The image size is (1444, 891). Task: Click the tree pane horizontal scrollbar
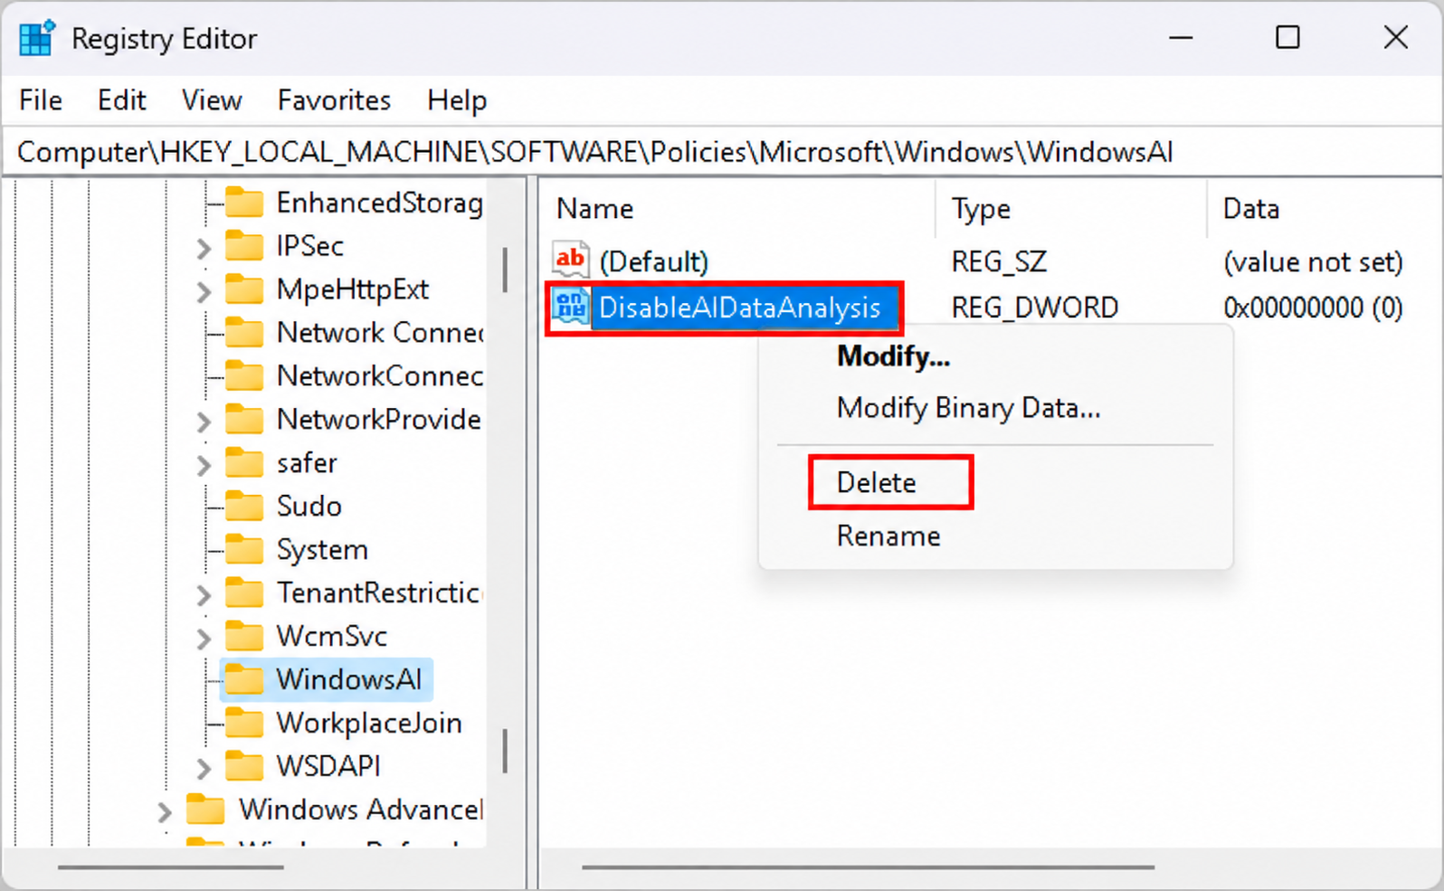(171, 867)
